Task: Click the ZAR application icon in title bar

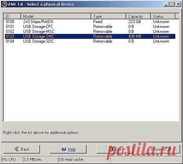Action: click(4, 4)
